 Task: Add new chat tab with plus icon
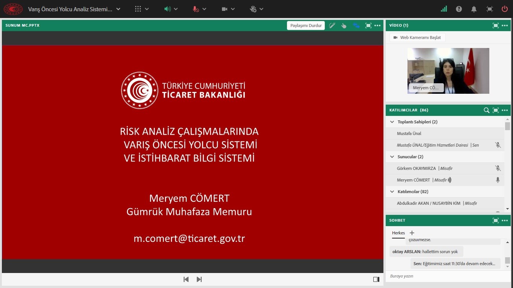click(x=412, y=233)
